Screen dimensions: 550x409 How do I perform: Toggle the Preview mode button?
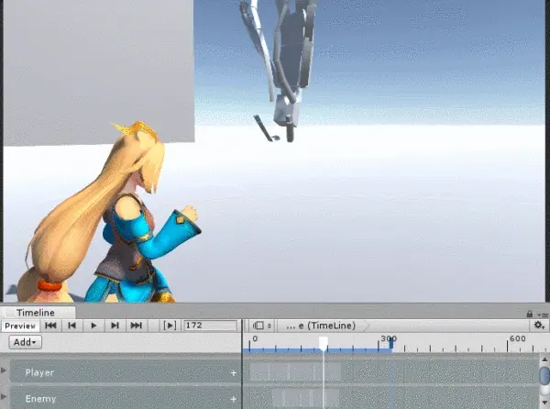pos(20,326)
